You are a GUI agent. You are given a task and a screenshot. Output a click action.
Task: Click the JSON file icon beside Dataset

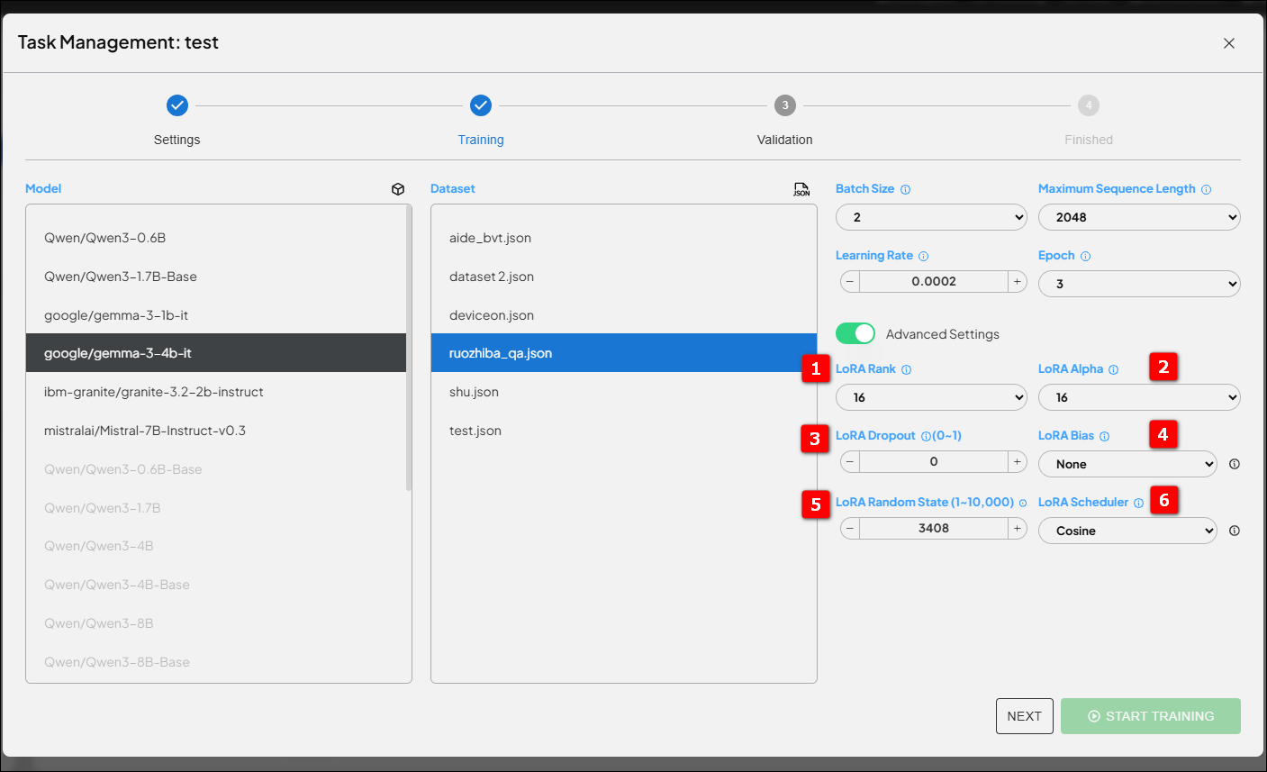801,189
